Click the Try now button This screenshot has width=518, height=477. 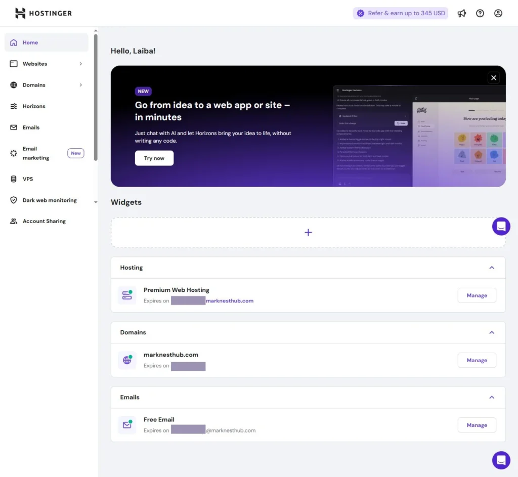click(x=154, y=158)
